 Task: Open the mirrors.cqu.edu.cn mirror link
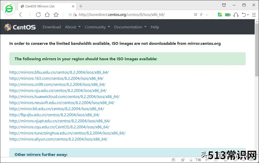[59, 127]
